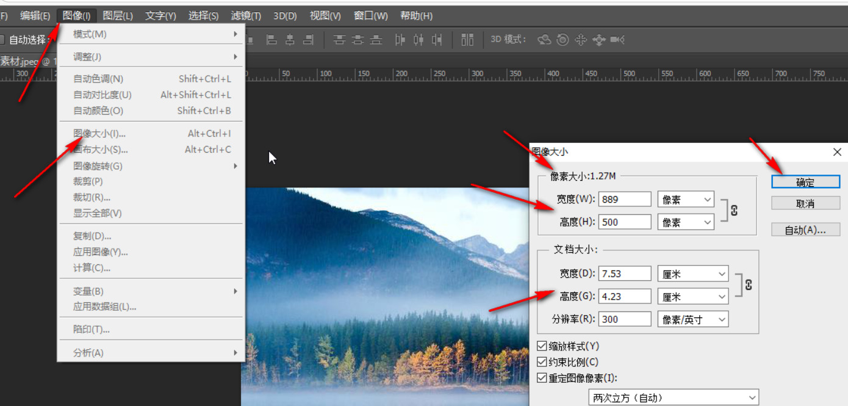Choose 裁剪(P) menu item
Screen dimensions: 848x406
pos(151,181)
